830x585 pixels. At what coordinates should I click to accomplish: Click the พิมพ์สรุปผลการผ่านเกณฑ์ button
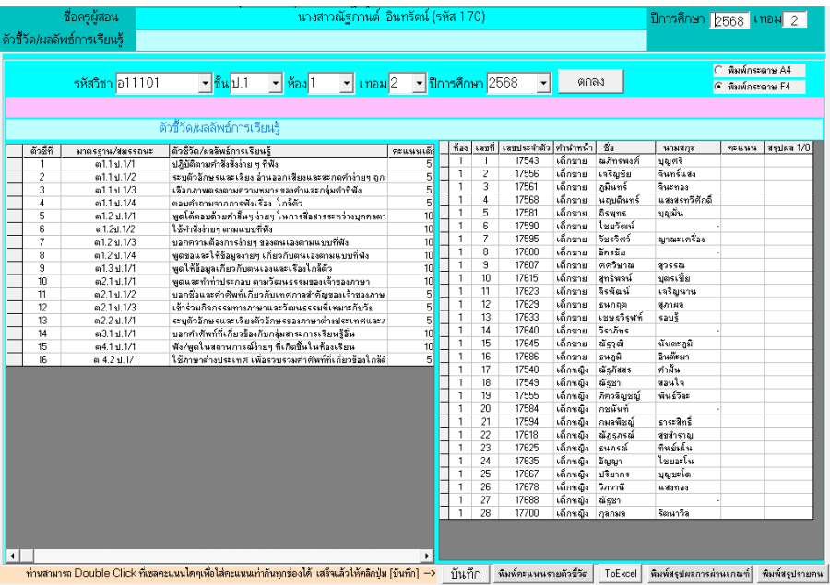[x=700, y=574]
